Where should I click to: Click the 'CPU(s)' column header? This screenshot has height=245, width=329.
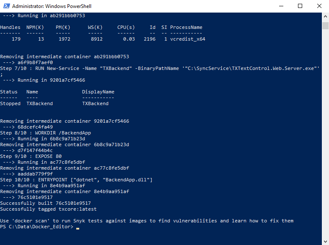coord(126,28)
